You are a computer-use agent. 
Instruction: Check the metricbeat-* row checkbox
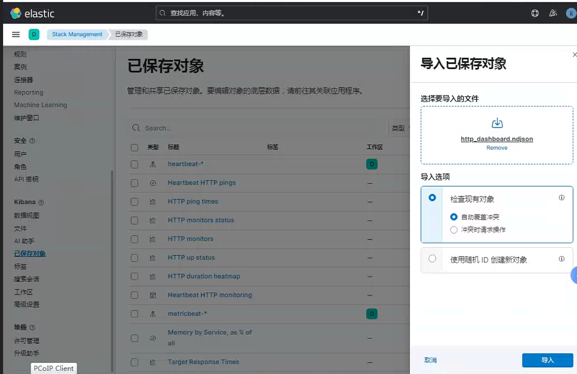(x=134, y=314)
